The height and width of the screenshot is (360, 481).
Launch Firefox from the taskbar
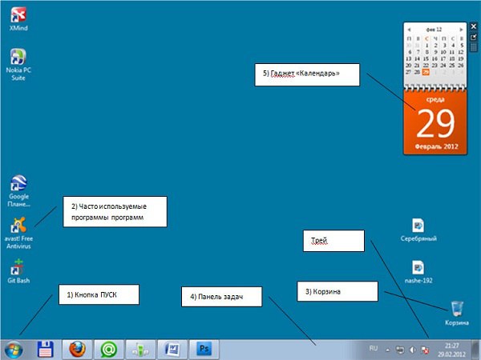coord(77,350)
